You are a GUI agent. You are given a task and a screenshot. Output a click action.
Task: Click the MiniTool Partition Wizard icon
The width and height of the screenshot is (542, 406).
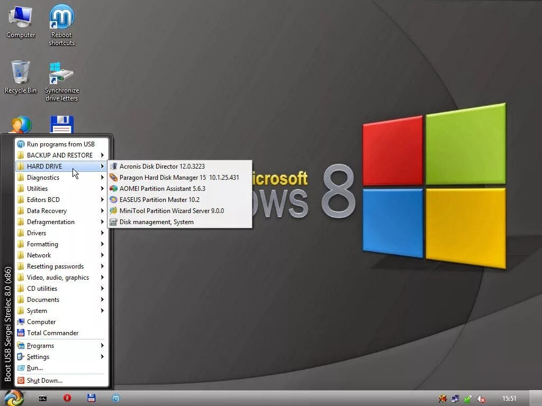point(113,210)
